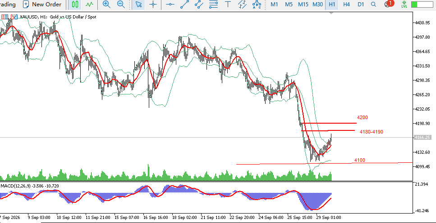Click the 29 Sep 01:00 time label
The width and height of the screenshot is (436, 223).
tap(328, 217)
